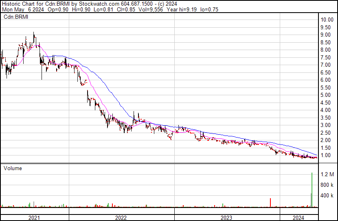338x221 pixels.
Task: Click the Volume panel label
Action: [13, 168]
